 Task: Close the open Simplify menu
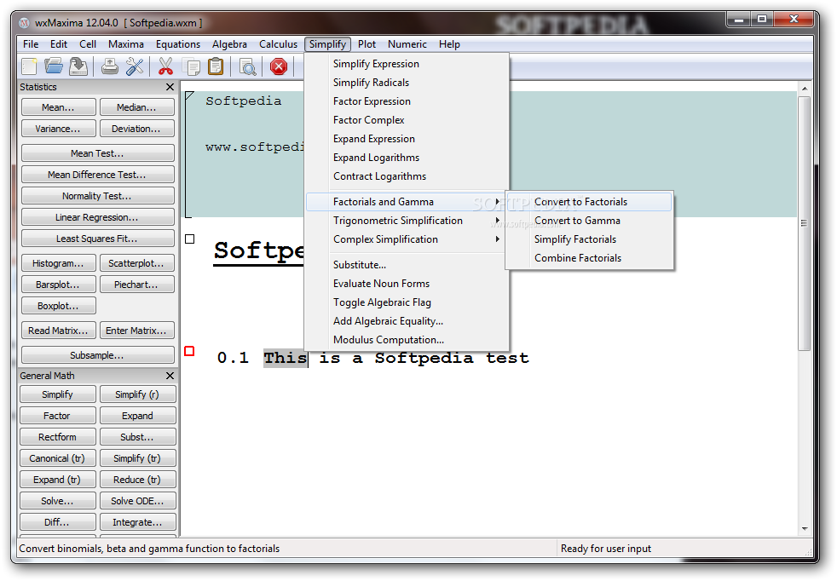327,44
